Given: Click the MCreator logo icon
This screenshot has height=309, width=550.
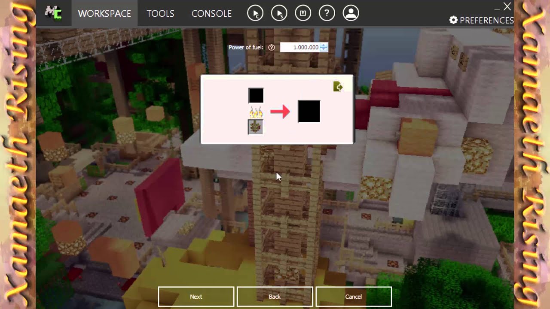Looking at the screenshot, I should click(54, 13).
